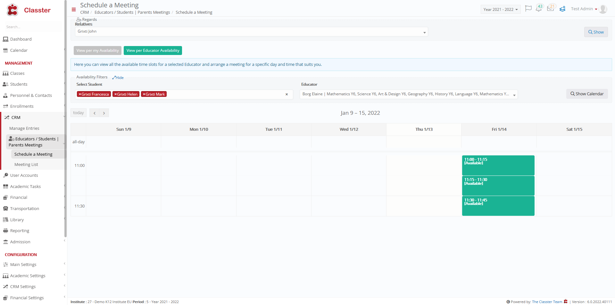Select Schedule a Meeting menu item
The width and height of the screenshot is (615, 305).
(x=33, y=154)
